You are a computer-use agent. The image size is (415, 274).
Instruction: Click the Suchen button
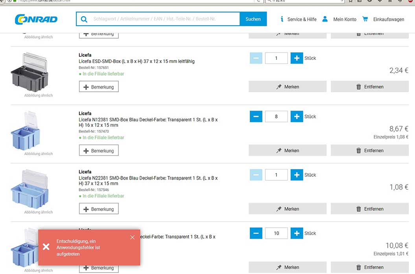tap(253, 19)
